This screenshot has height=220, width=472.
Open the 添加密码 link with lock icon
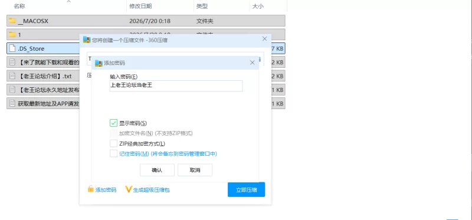tap(102, 189)
